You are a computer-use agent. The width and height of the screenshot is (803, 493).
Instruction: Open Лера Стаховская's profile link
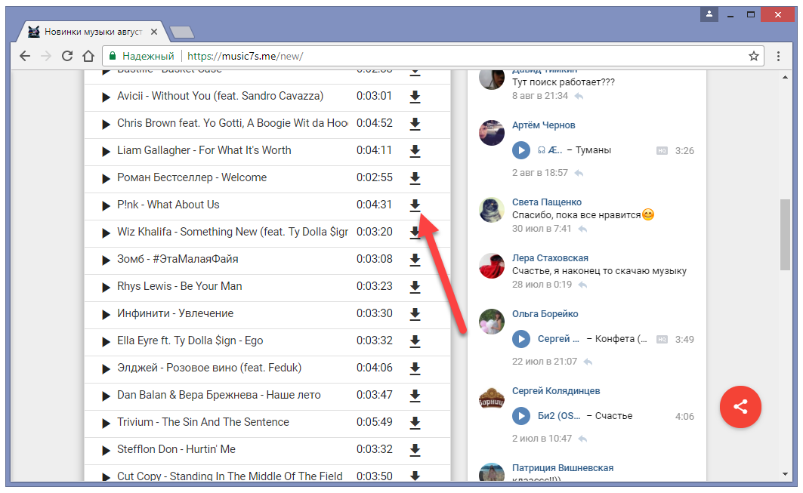(550, 258)
